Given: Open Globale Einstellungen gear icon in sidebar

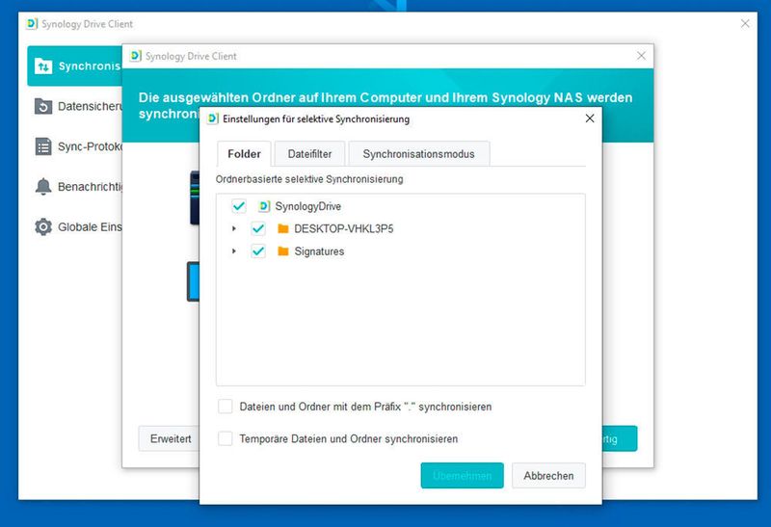Looking at the screenshot, I should pos(43,227).
